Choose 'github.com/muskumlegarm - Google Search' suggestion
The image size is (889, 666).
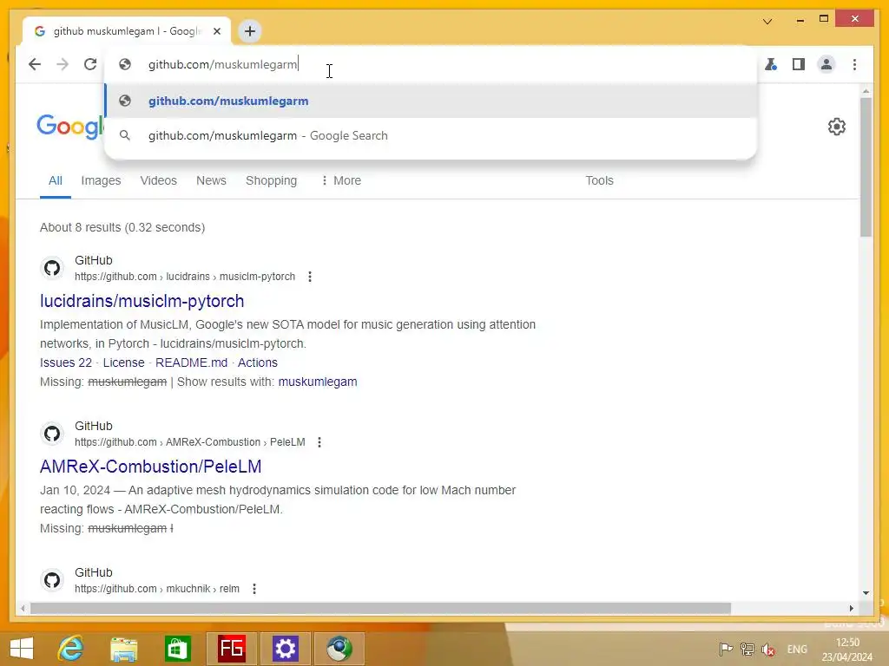431,135
